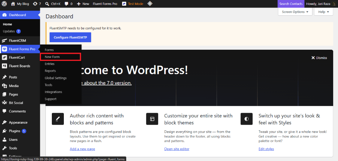Click the updates refresh icon showing 7
This screenshot has width=338, height=161.
click(35, 4)
